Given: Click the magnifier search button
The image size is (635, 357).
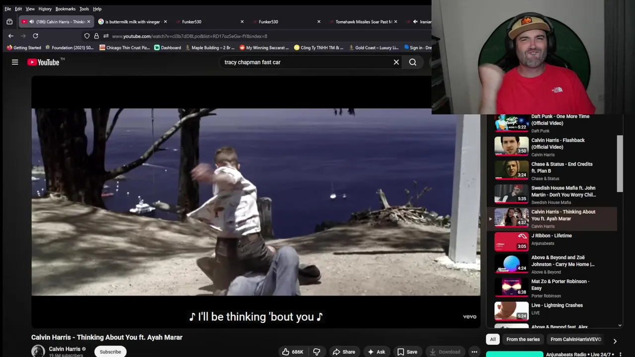Looking at the screenshot, I should pos(413,62).
